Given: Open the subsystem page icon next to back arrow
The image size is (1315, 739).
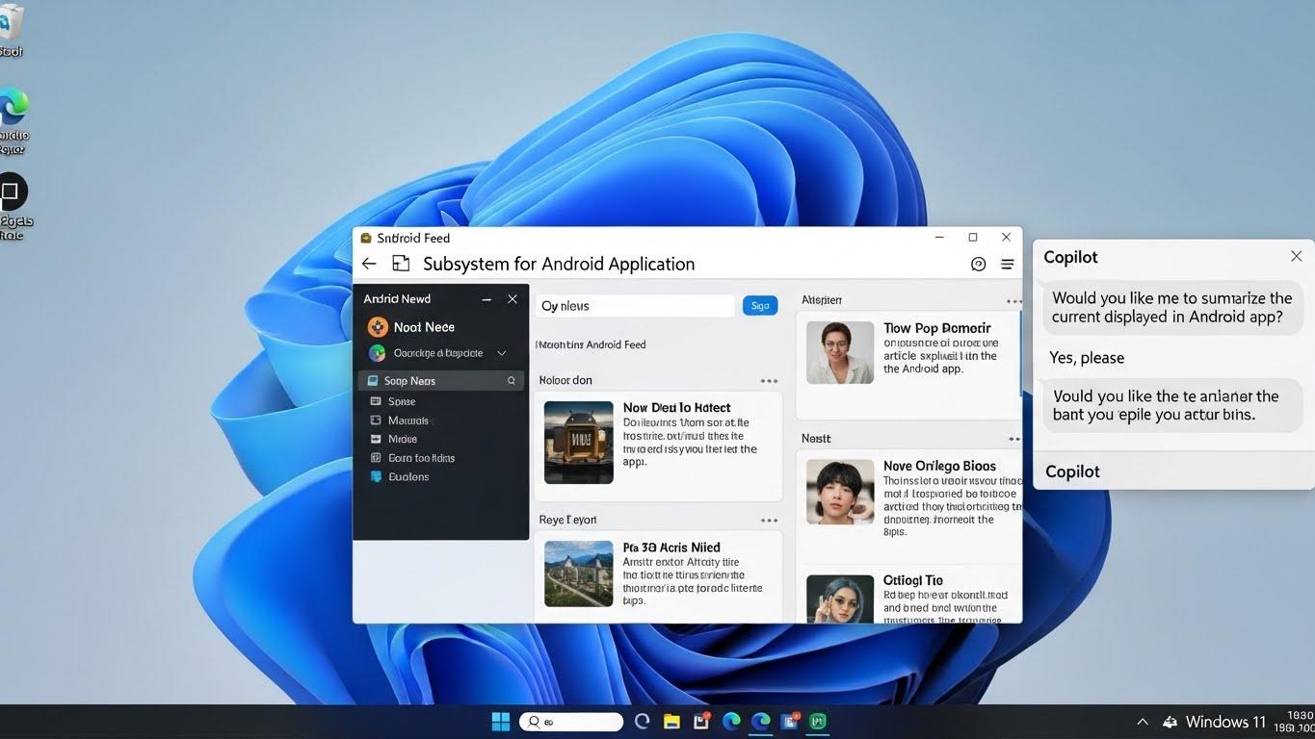Looking at the screenshot, I should pos(400,263).
